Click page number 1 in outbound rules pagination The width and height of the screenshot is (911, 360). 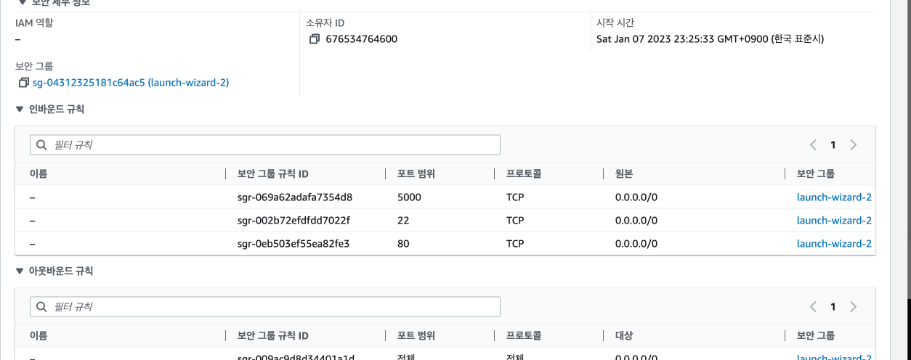[x=833, y=307]
